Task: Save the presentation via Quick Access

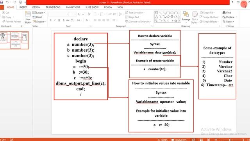Action: (2, 2)
